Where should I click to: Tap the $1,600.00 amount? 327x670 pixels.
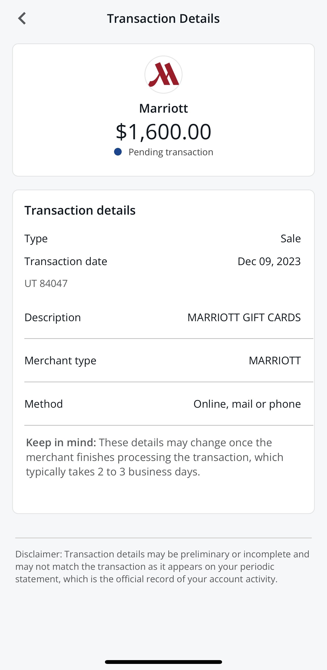click(x=163, y=132)
